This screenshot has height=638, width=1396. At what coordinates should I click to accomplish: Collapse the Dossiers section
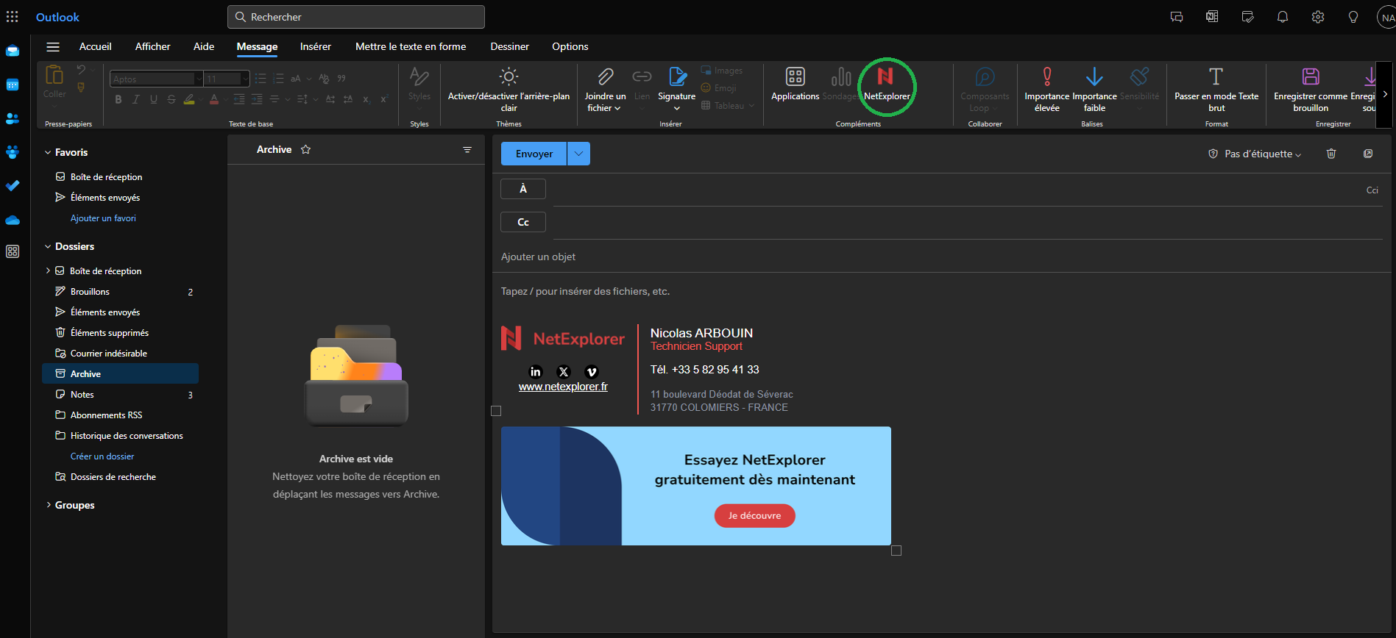point(48,247)
